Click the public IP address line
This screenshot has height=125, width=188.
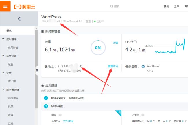click(x=70, y=66)
